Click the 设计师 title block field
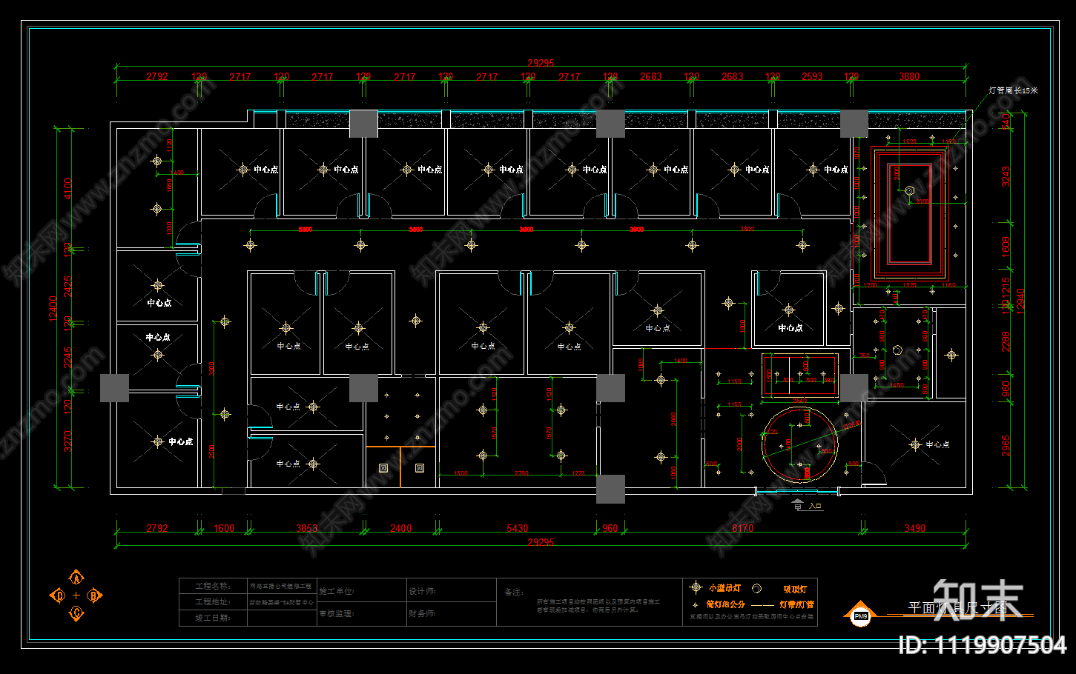The image size is (1076, 674). point(451,591)
